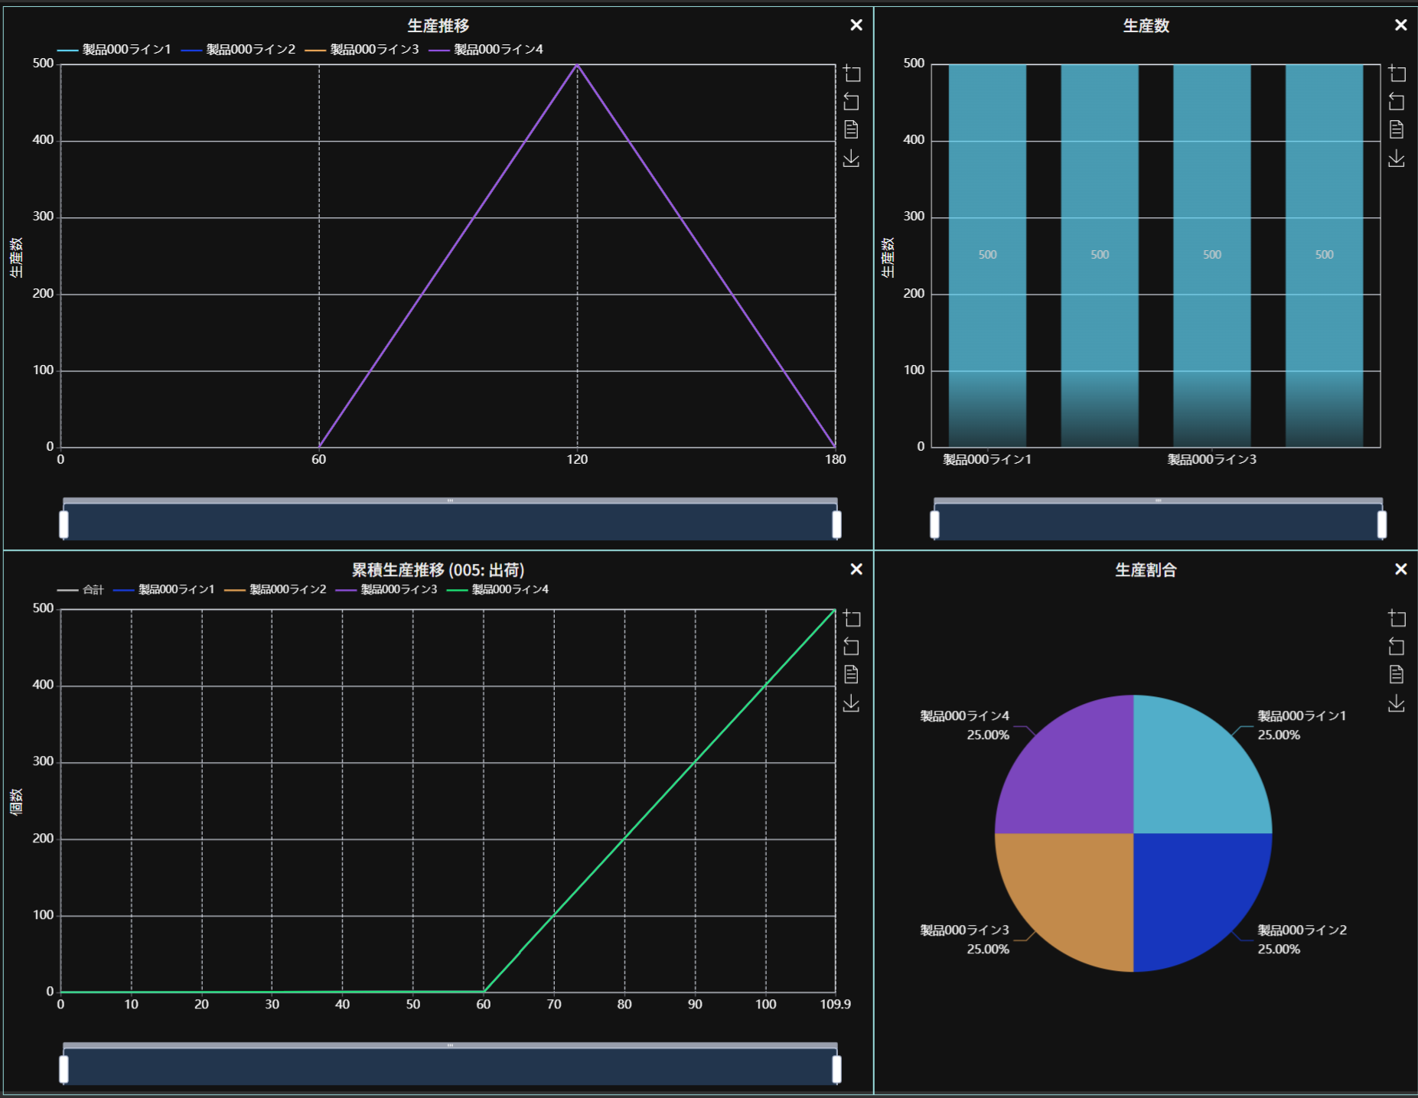Reset zoom in the 生産推移 chart toolbox
Image resolution: width=1418 pixels, height=1098 pixels.
pyautogui.click(x=852, y=102)
